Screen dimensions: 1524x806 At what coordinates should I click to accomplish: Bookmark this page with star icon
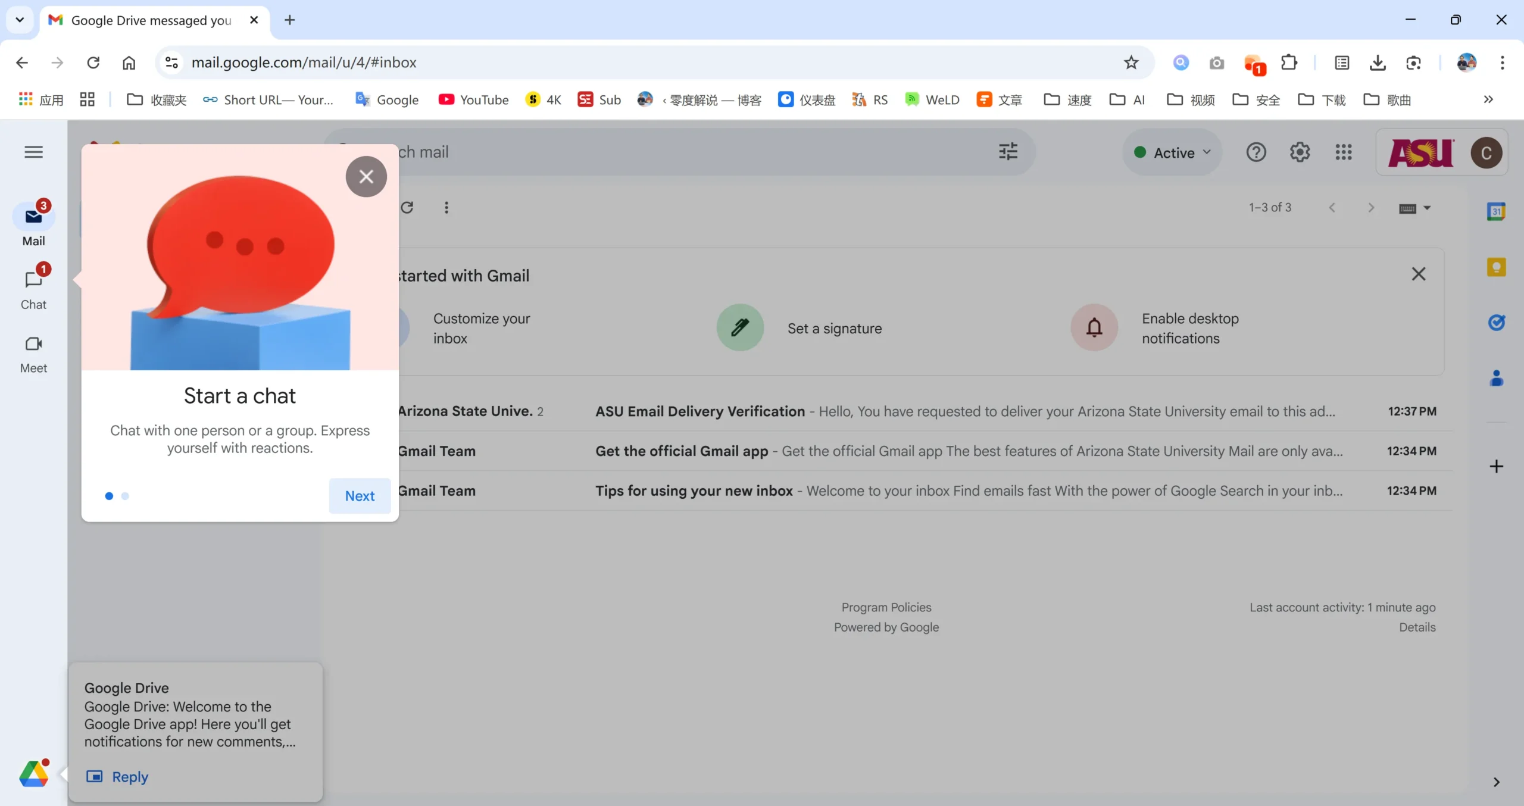pos(1130,63)
